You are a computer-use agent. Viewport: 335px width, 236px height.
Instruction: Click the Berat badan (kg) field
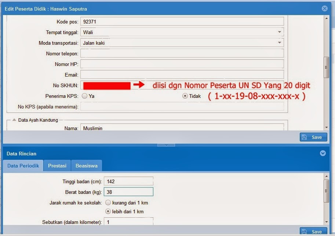[129, 192]
